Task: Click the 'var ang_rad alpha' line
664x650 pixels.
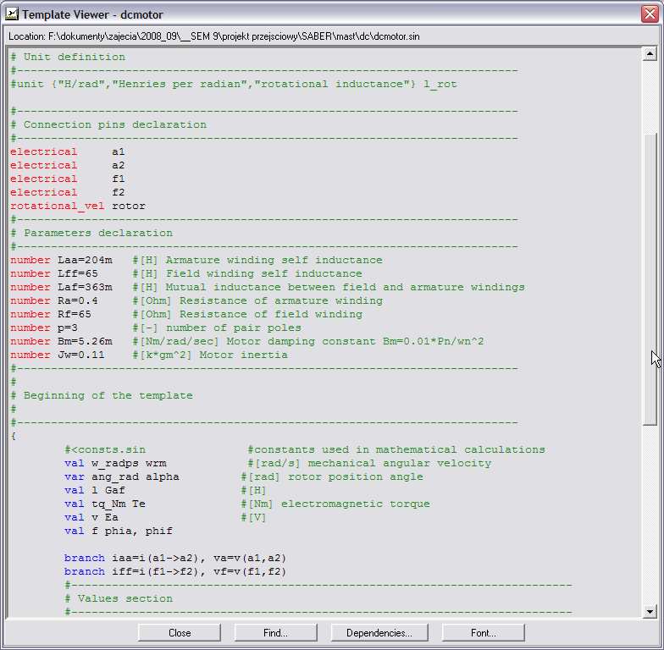Action: click(122, 476)
